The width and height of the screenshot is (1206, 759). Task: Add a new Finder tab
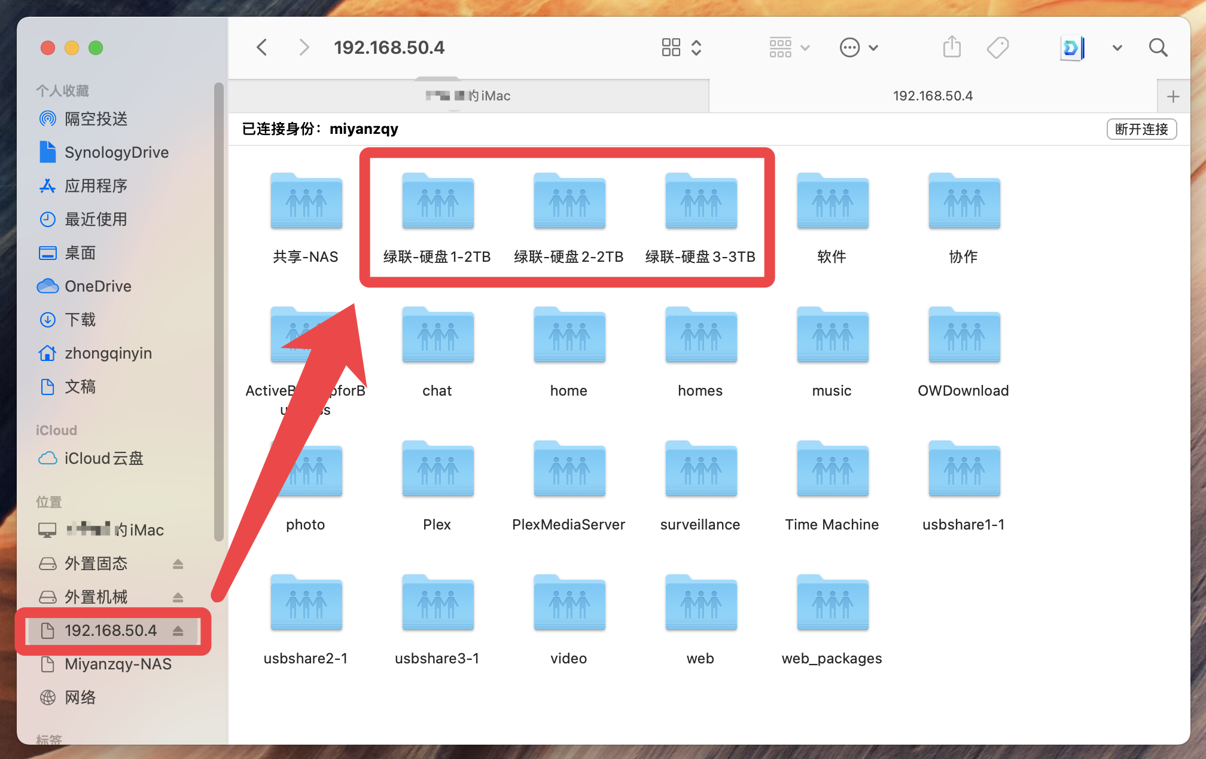[x=1173, y=96]
